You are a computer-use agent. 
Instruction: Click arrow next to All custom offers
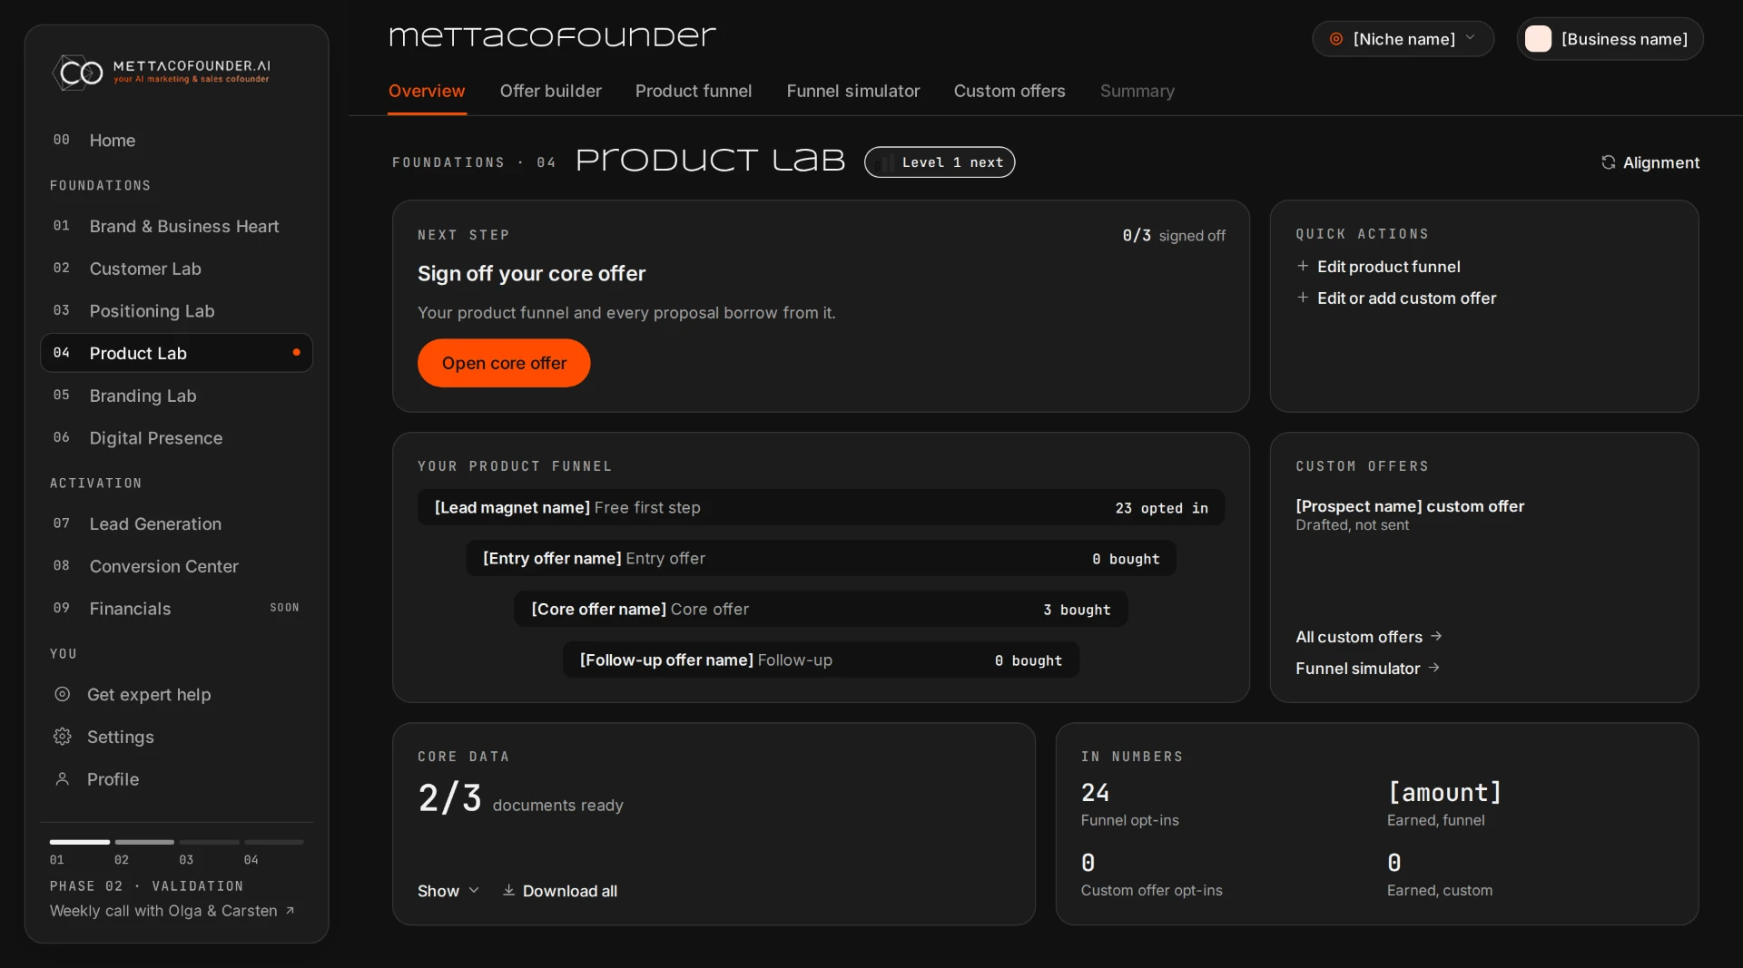tap(1436, 636)
